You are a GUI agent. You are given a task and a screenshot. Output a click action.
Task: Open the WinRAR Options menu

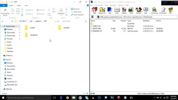click(121, 5)
